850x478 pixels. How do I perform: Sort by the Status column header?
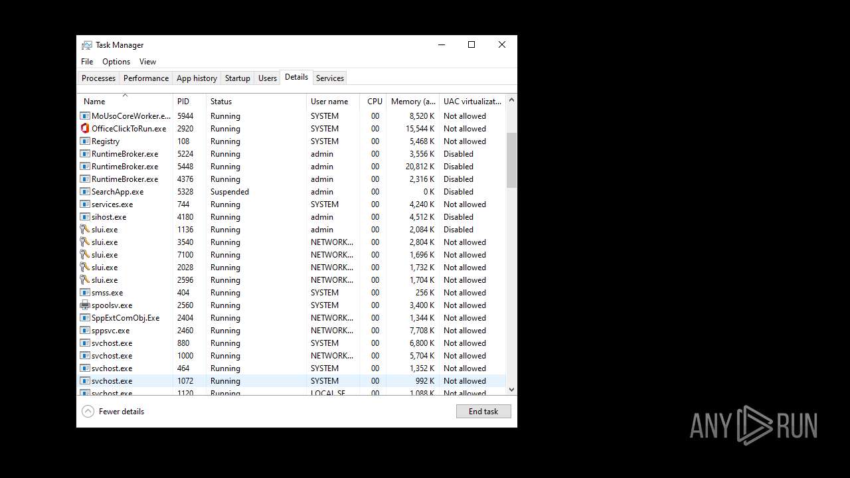(x=256, y=102)
